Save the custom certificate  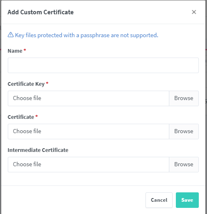tap(187, 200)
